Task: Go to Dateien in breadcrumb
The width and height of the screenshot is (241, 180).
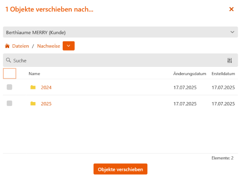Action: 20,46
